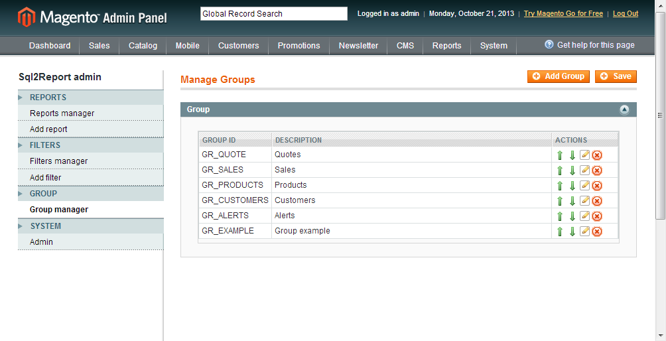This screenshot has width=666, height=341.
Task: Delete the GR_SALES group
Action: click(597, 170)
